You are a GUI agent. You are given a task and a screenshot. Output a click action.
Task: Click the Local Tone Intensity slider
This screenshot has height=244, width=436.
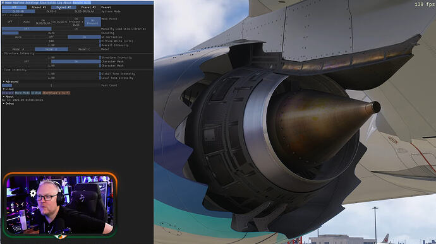click(51, 78)
